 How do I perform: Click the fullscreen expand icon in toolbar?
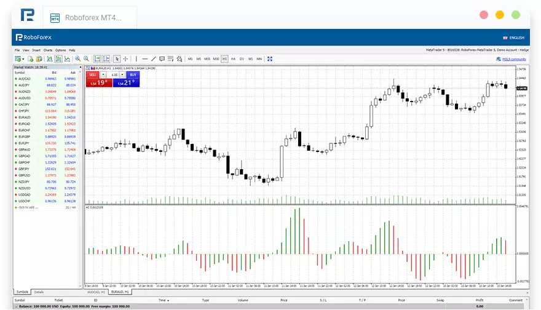(269, 59)
